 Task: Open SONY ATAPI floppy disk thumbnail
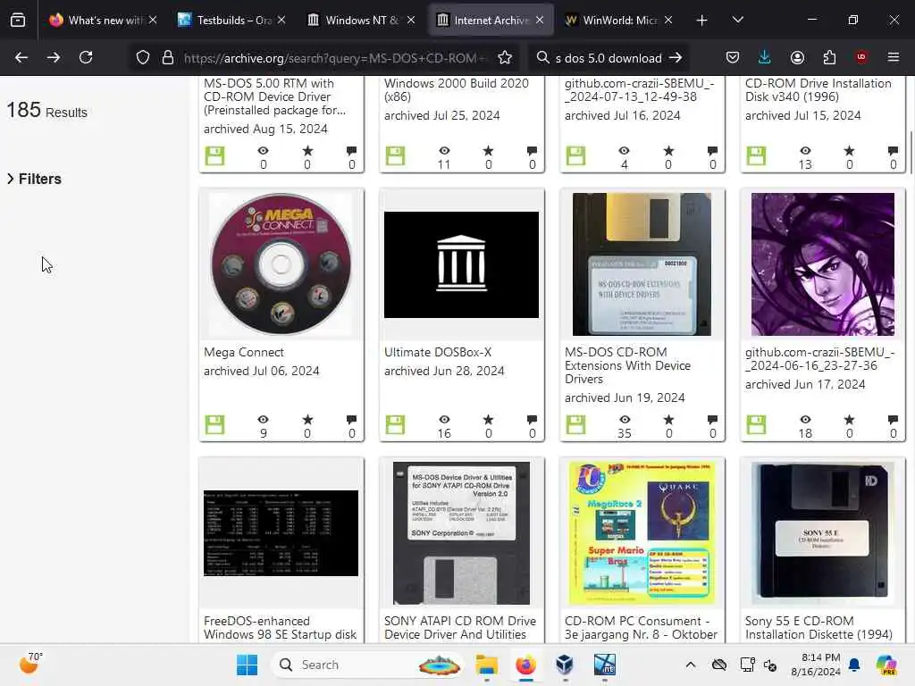[x=461, y=533]
